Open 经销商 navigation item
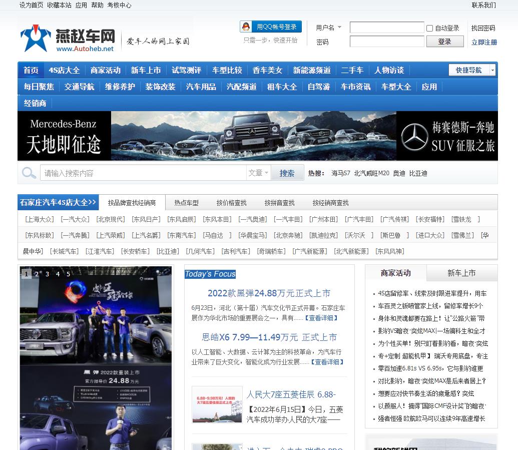Screen dimensions: 518x450 pos(35,104)
